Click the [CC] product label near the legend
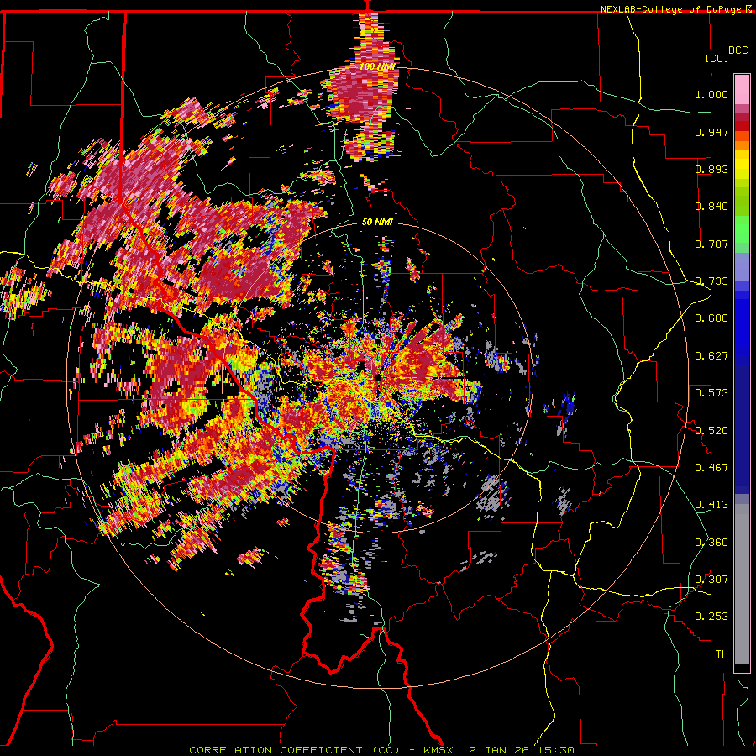The height and width of the screenshot is (756, 756). [717, 58]
